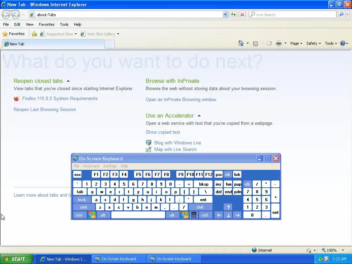
Task: Open the Favorites menu in menu bar
Action: pyautogui.click(x=47, y=24)
